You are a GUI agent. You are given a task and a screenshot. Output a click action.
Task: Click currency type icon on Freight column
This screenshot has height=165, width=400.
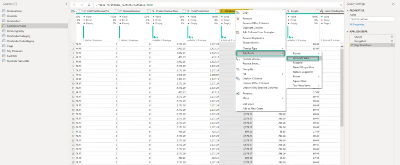pos(288,11)
